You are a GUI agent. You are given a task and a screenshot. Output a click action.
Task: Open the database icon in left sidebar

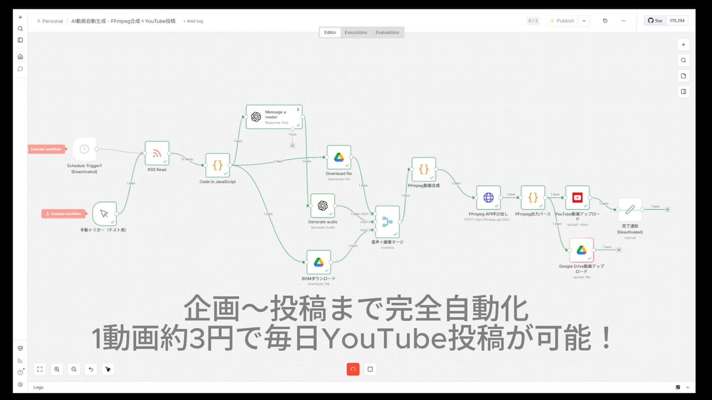point(20,348)
